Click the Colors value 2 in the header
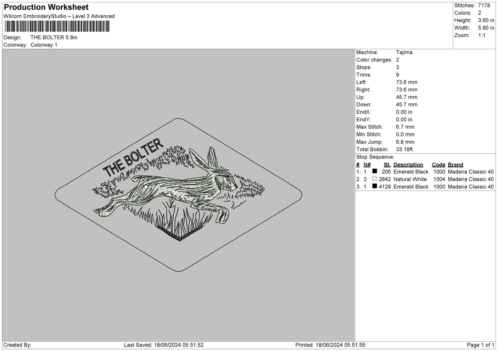 tap(479, 13)
